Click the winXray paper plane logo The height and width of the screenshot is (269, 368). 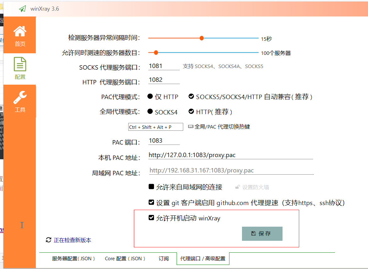[x=21, y=8]
